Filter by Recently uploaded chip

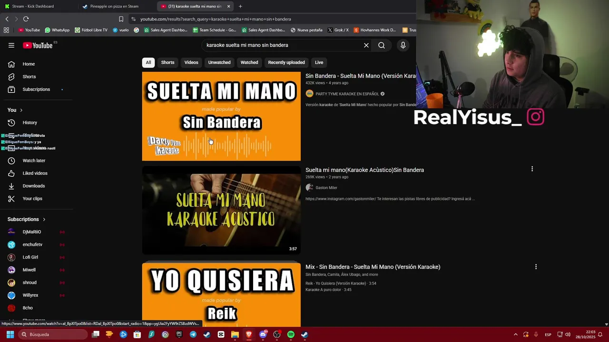[286, 62]
